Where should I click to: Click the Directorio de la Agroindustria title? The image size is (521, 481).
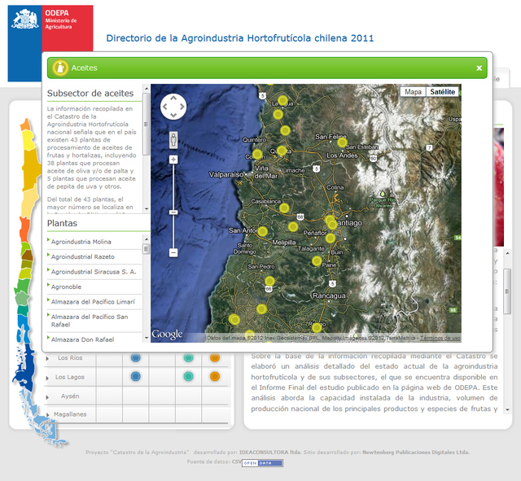[240, 38]
